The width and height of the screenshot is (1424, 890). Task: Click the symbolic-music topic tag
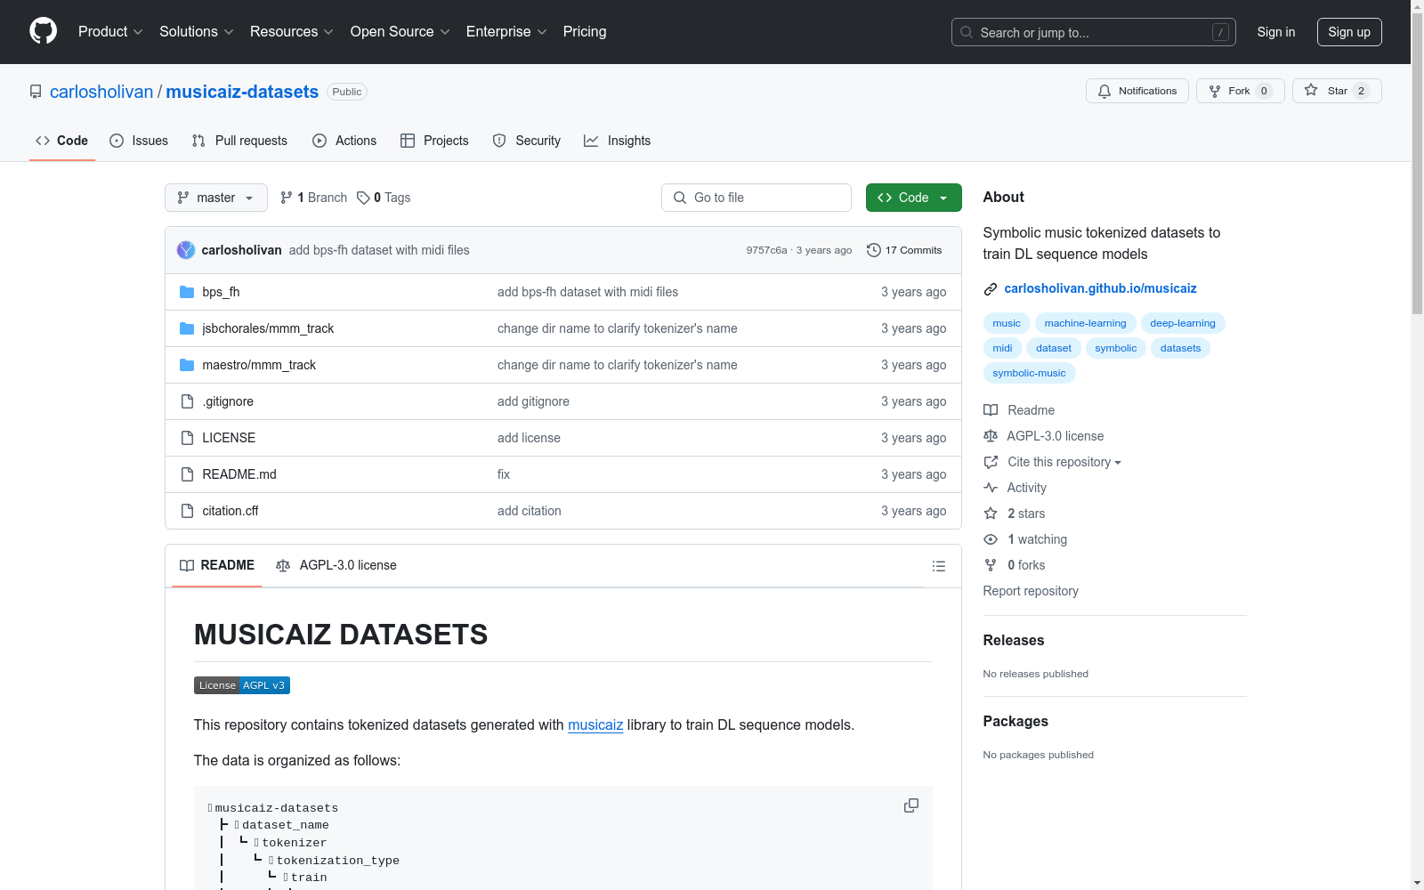click(x=1029, y=373)
